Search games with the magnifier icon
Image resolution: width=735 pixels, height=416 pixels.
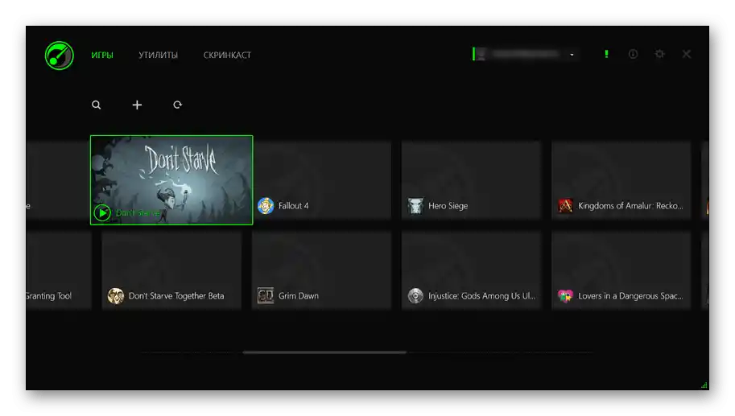point(96,105)
